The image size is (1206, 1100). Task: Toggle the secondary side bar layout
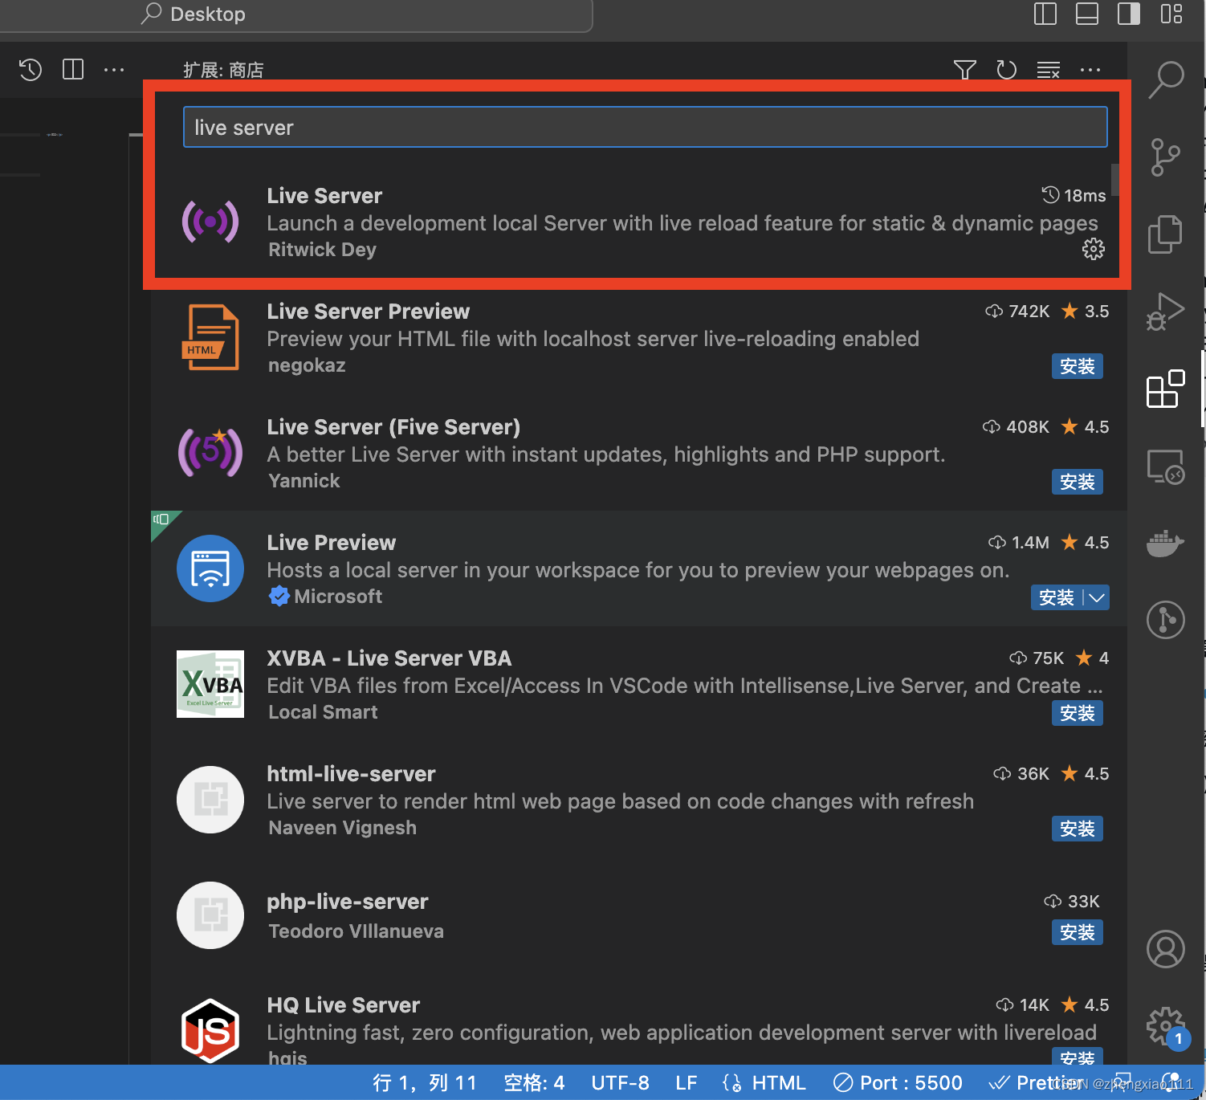pos(1129,14)
